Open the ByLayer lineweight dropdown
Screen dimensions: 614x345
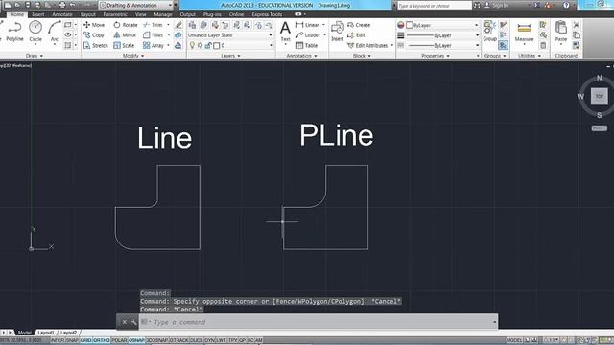point(442,35)
